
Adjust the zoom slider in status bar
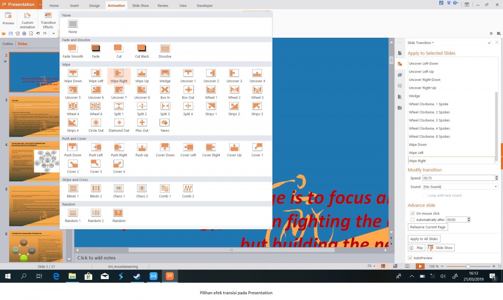pyautogui.click(x=468, y=266)
